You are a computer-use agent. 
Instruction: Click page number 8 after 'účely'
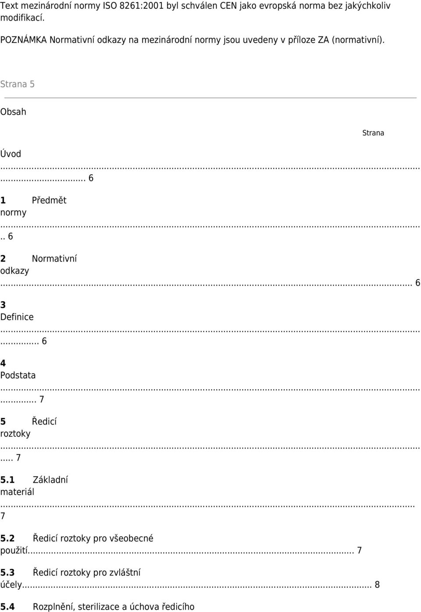tap(377, 585)
